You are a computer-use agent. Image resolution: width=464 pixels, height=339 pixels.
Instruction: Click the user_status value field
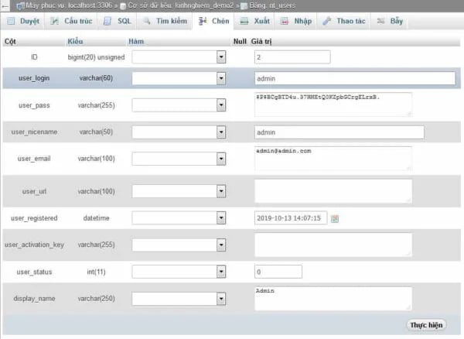(x=292, y=272)
